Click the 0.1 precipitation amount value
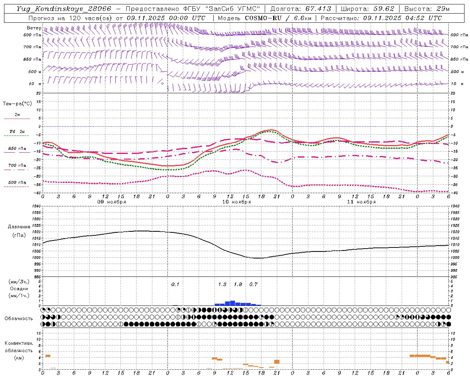The height and width of the screenshot is (376, 470). 175,285
